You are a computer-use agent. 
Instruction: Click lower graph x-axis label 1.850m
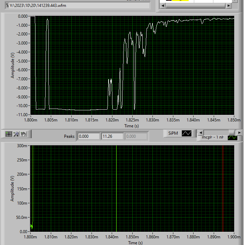(x=132, y=237)
